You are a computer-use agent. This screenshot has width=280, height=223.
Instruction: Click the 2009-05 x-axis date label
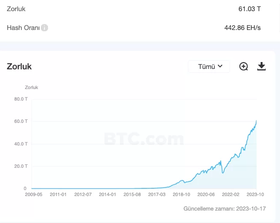coord(34,194)
